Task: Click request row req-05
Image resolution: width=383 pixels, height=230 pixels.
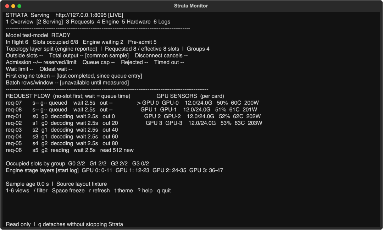Action: point(62,143)
